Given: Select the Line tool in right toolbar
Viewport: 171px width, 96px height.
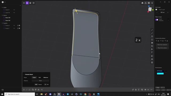Looking at the screenshot, I should (152, 30).
